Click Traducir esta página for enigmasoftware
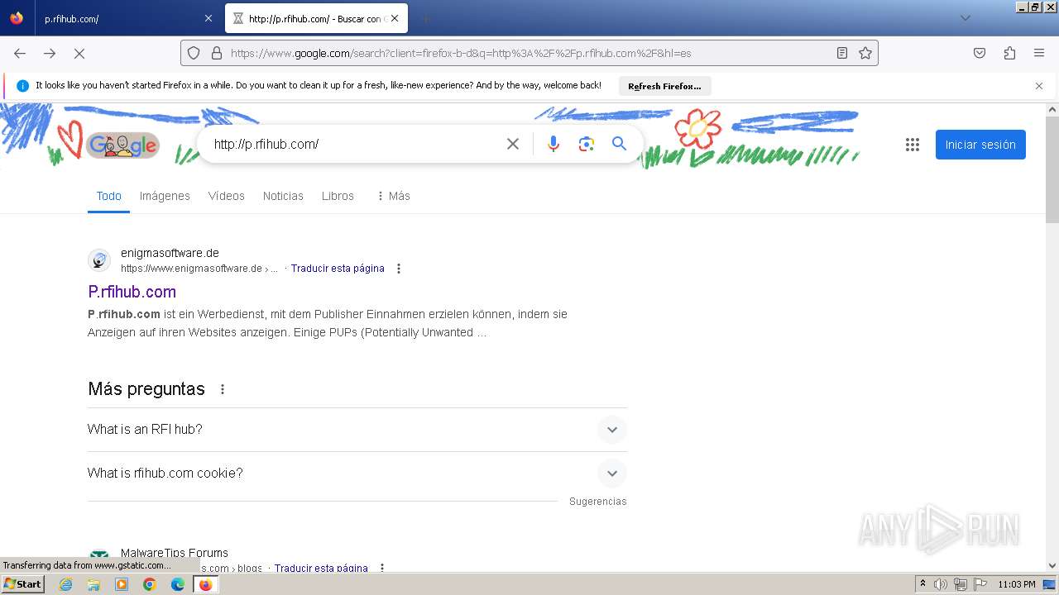The height and width of the screenshot is (595, 1059). [338, 269]
